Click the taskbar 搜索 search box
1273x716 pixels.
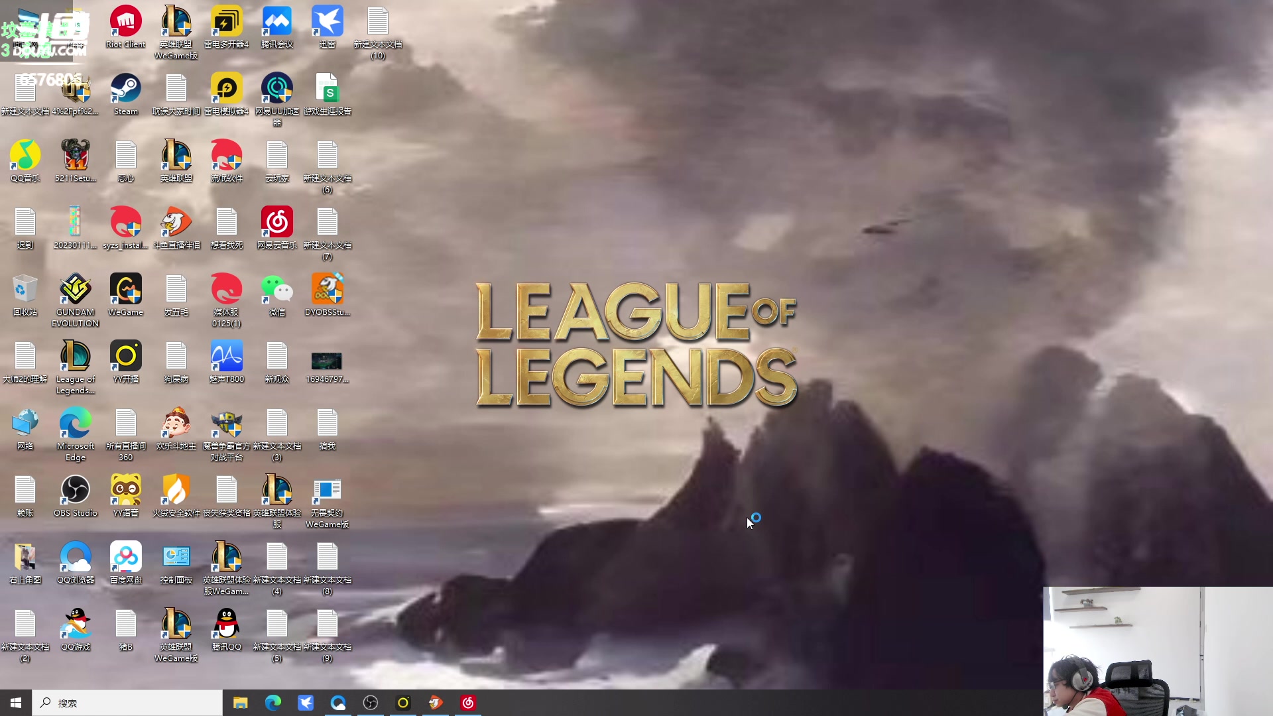[x=127, y=703]
